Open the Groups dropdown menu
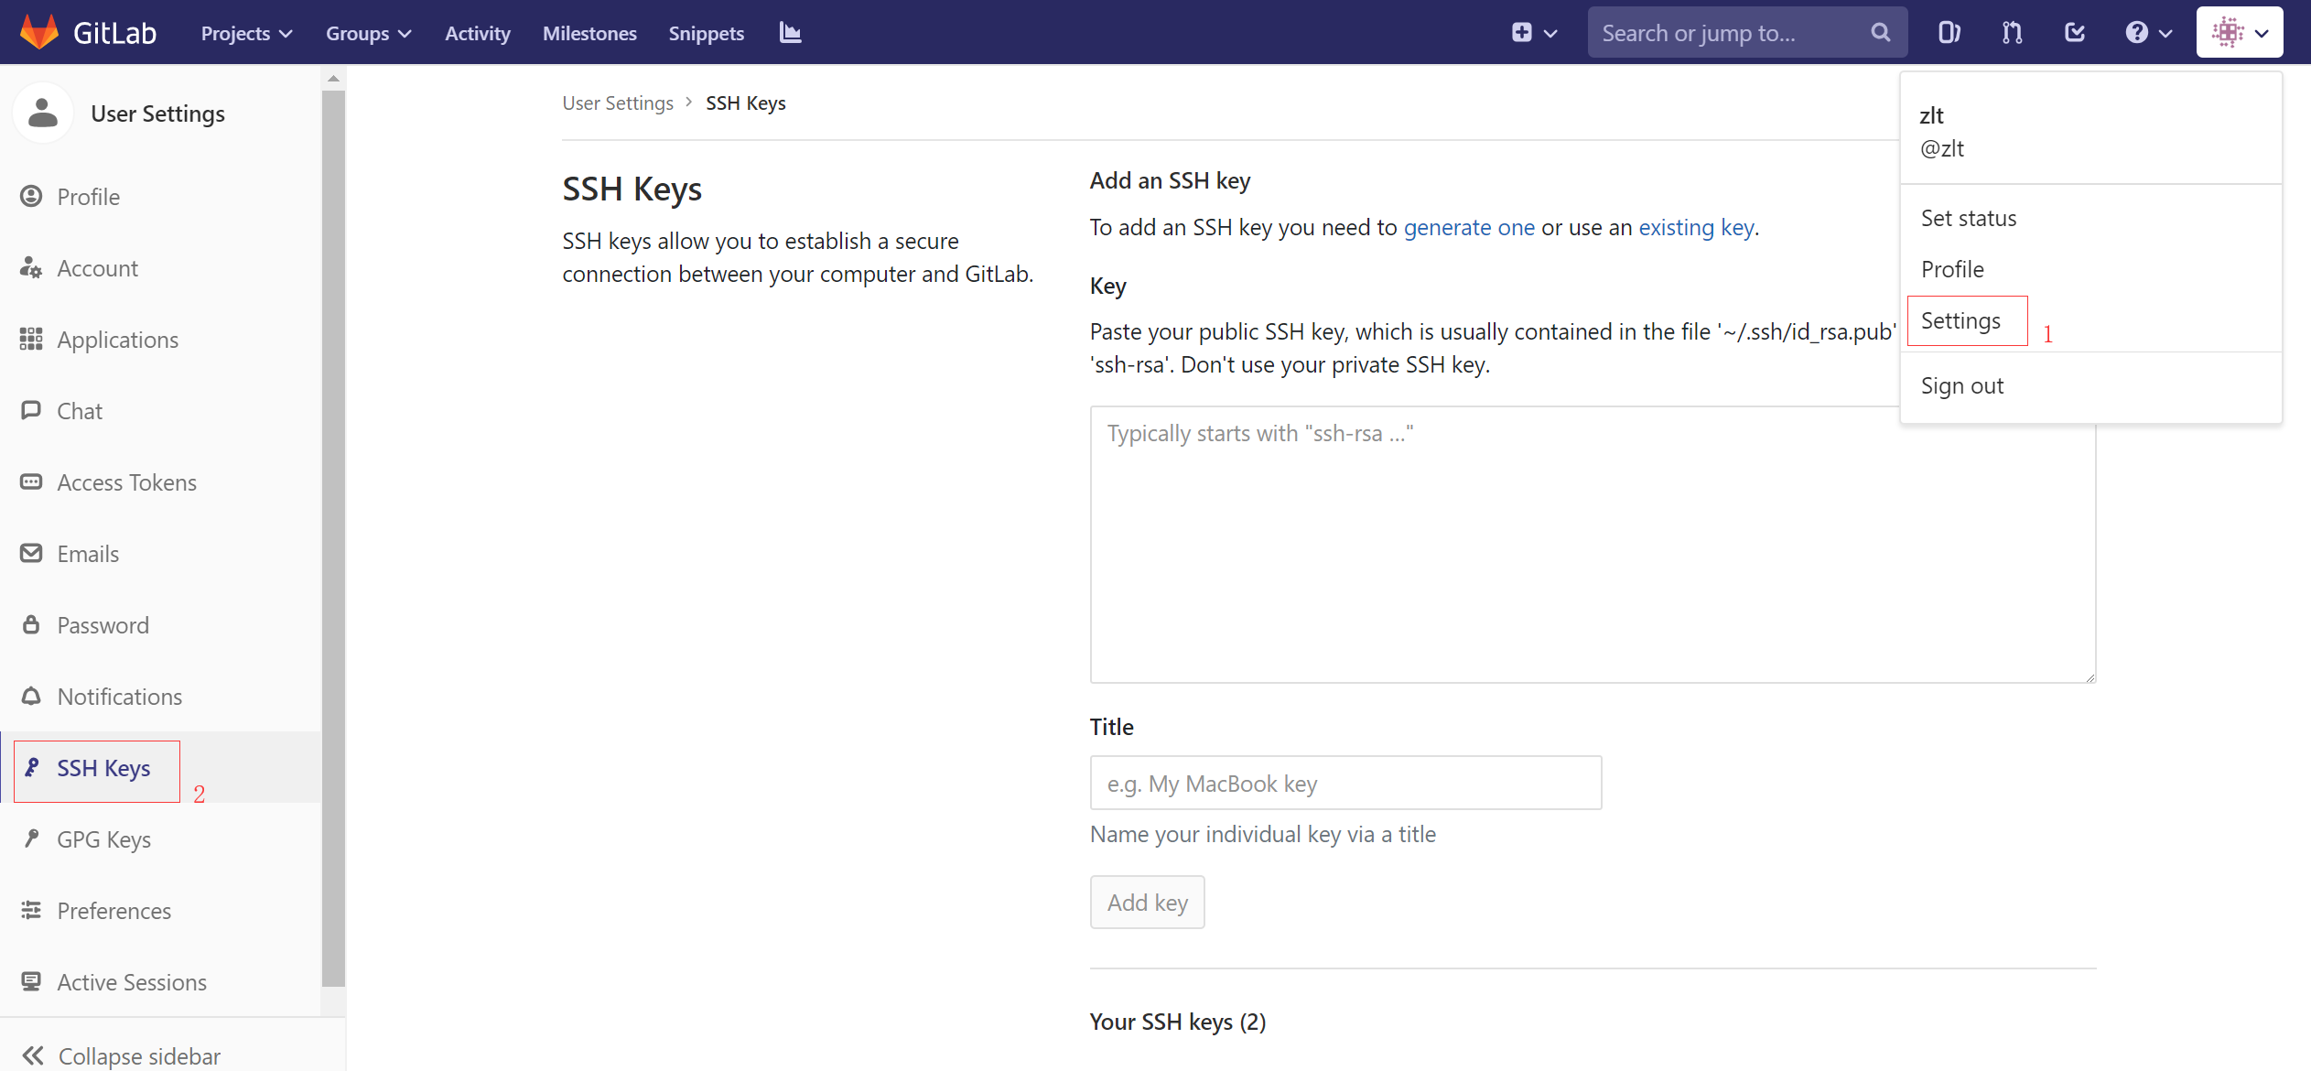 [x=368, y=33]
